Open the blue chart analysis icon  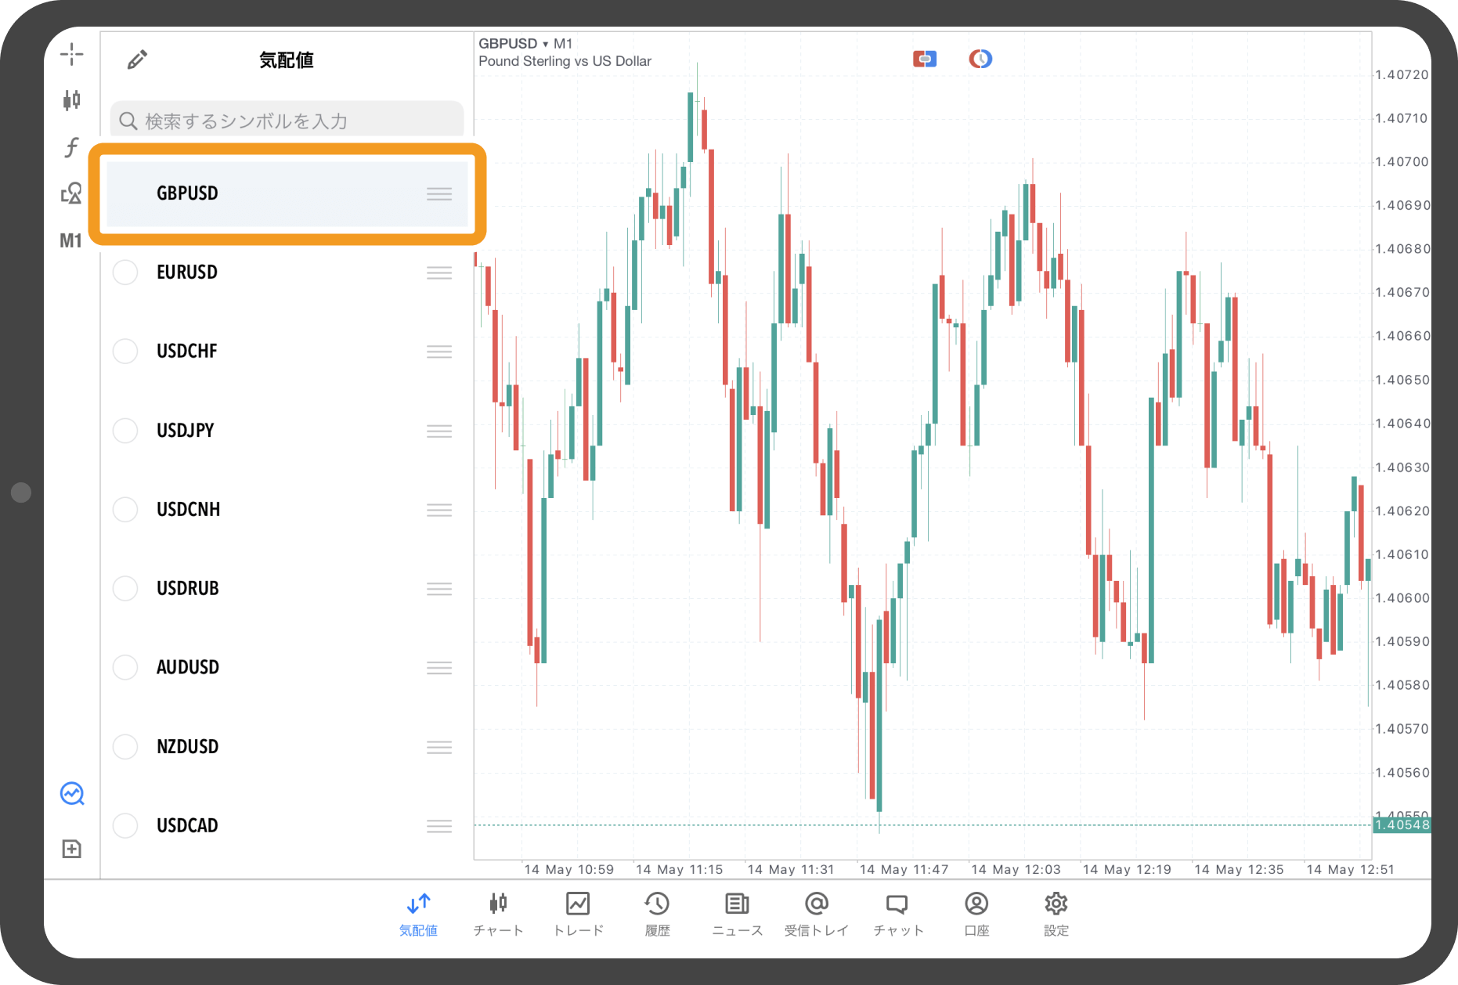[72, 794]
